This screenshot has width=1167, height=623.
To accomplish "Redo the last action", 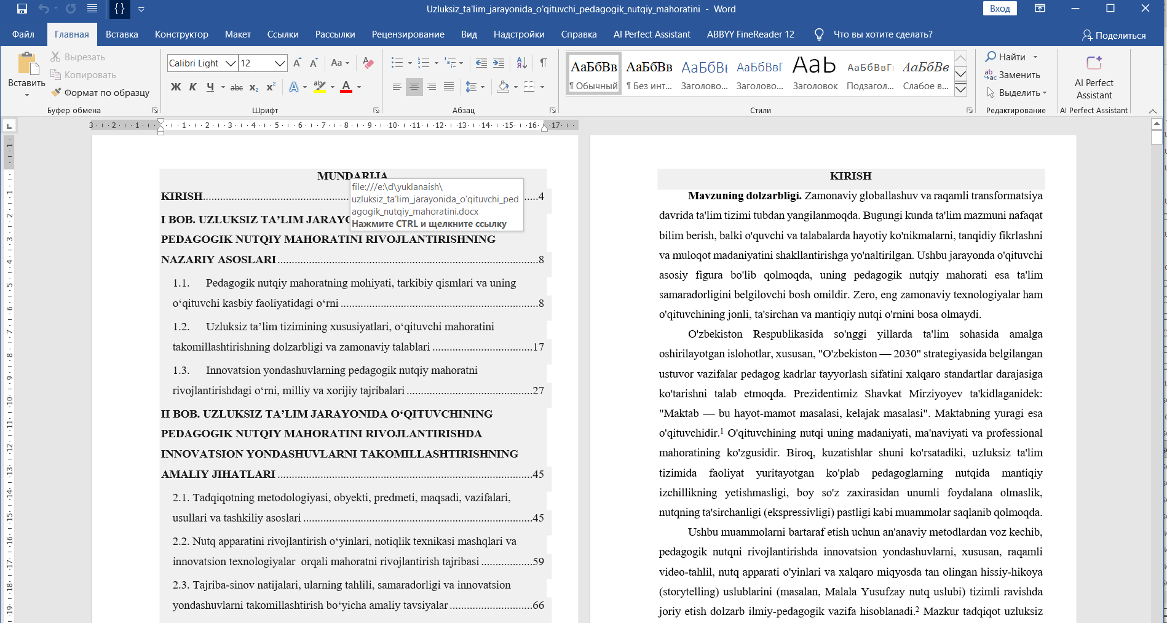I will click(x=71, y=9).
